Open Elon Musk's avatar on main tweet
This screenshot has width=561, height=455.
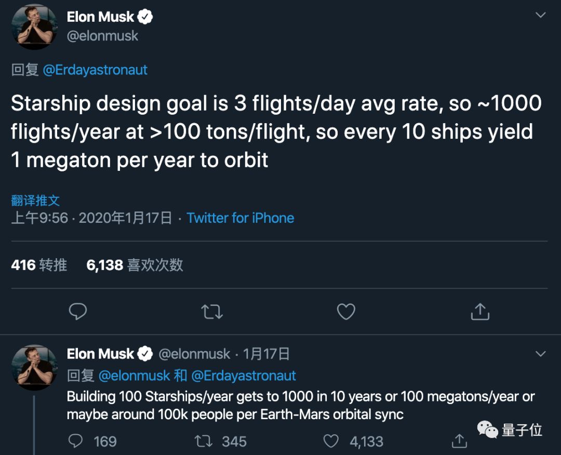click(34, 28)
